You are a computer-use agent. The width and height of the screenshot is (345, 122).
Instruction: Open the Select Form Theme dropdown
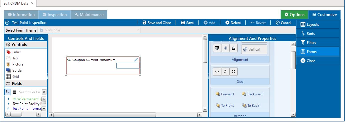coord(138,30)
